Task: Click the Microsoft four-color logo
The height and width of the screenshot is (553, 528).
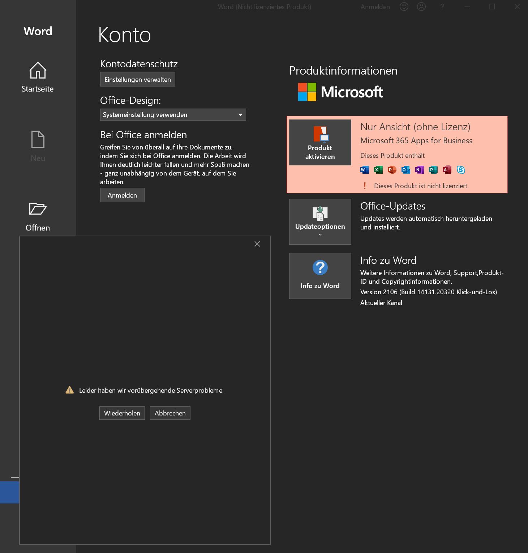Action: [307, 92]
